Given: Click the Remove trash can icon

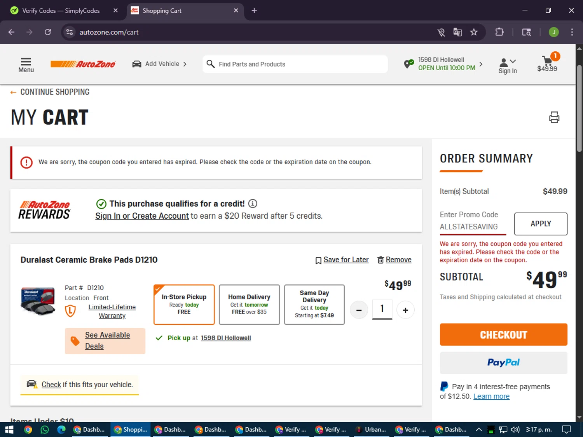Looking at the screenshot, I should coord(381,260).
